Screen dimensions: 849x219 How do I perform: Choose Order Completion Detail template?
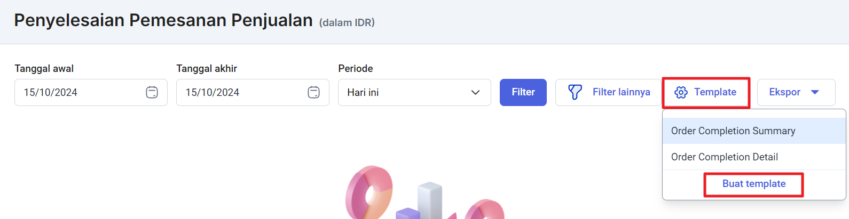[724, 157]
